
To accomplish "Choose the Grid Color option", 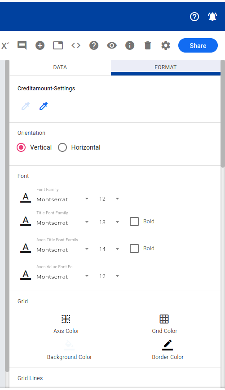I will point(164,324).
